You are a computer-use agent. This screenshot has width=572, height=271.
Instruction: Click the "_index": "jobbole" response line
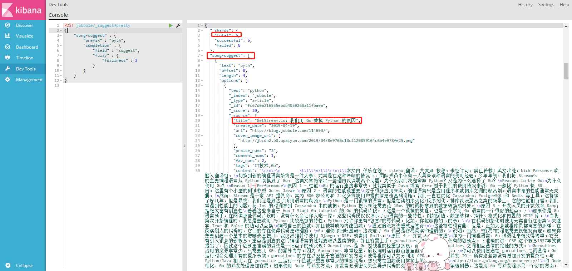[x=252, y=95]
